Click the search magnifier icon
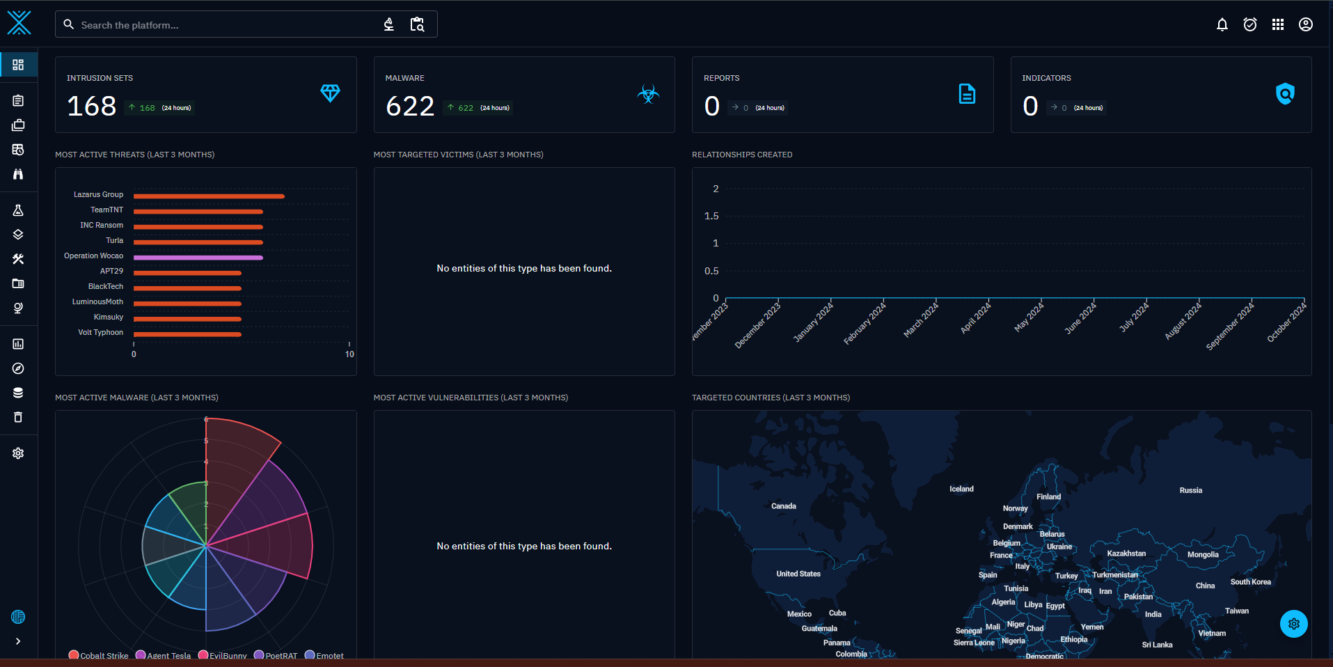 (x=68, y=24)
